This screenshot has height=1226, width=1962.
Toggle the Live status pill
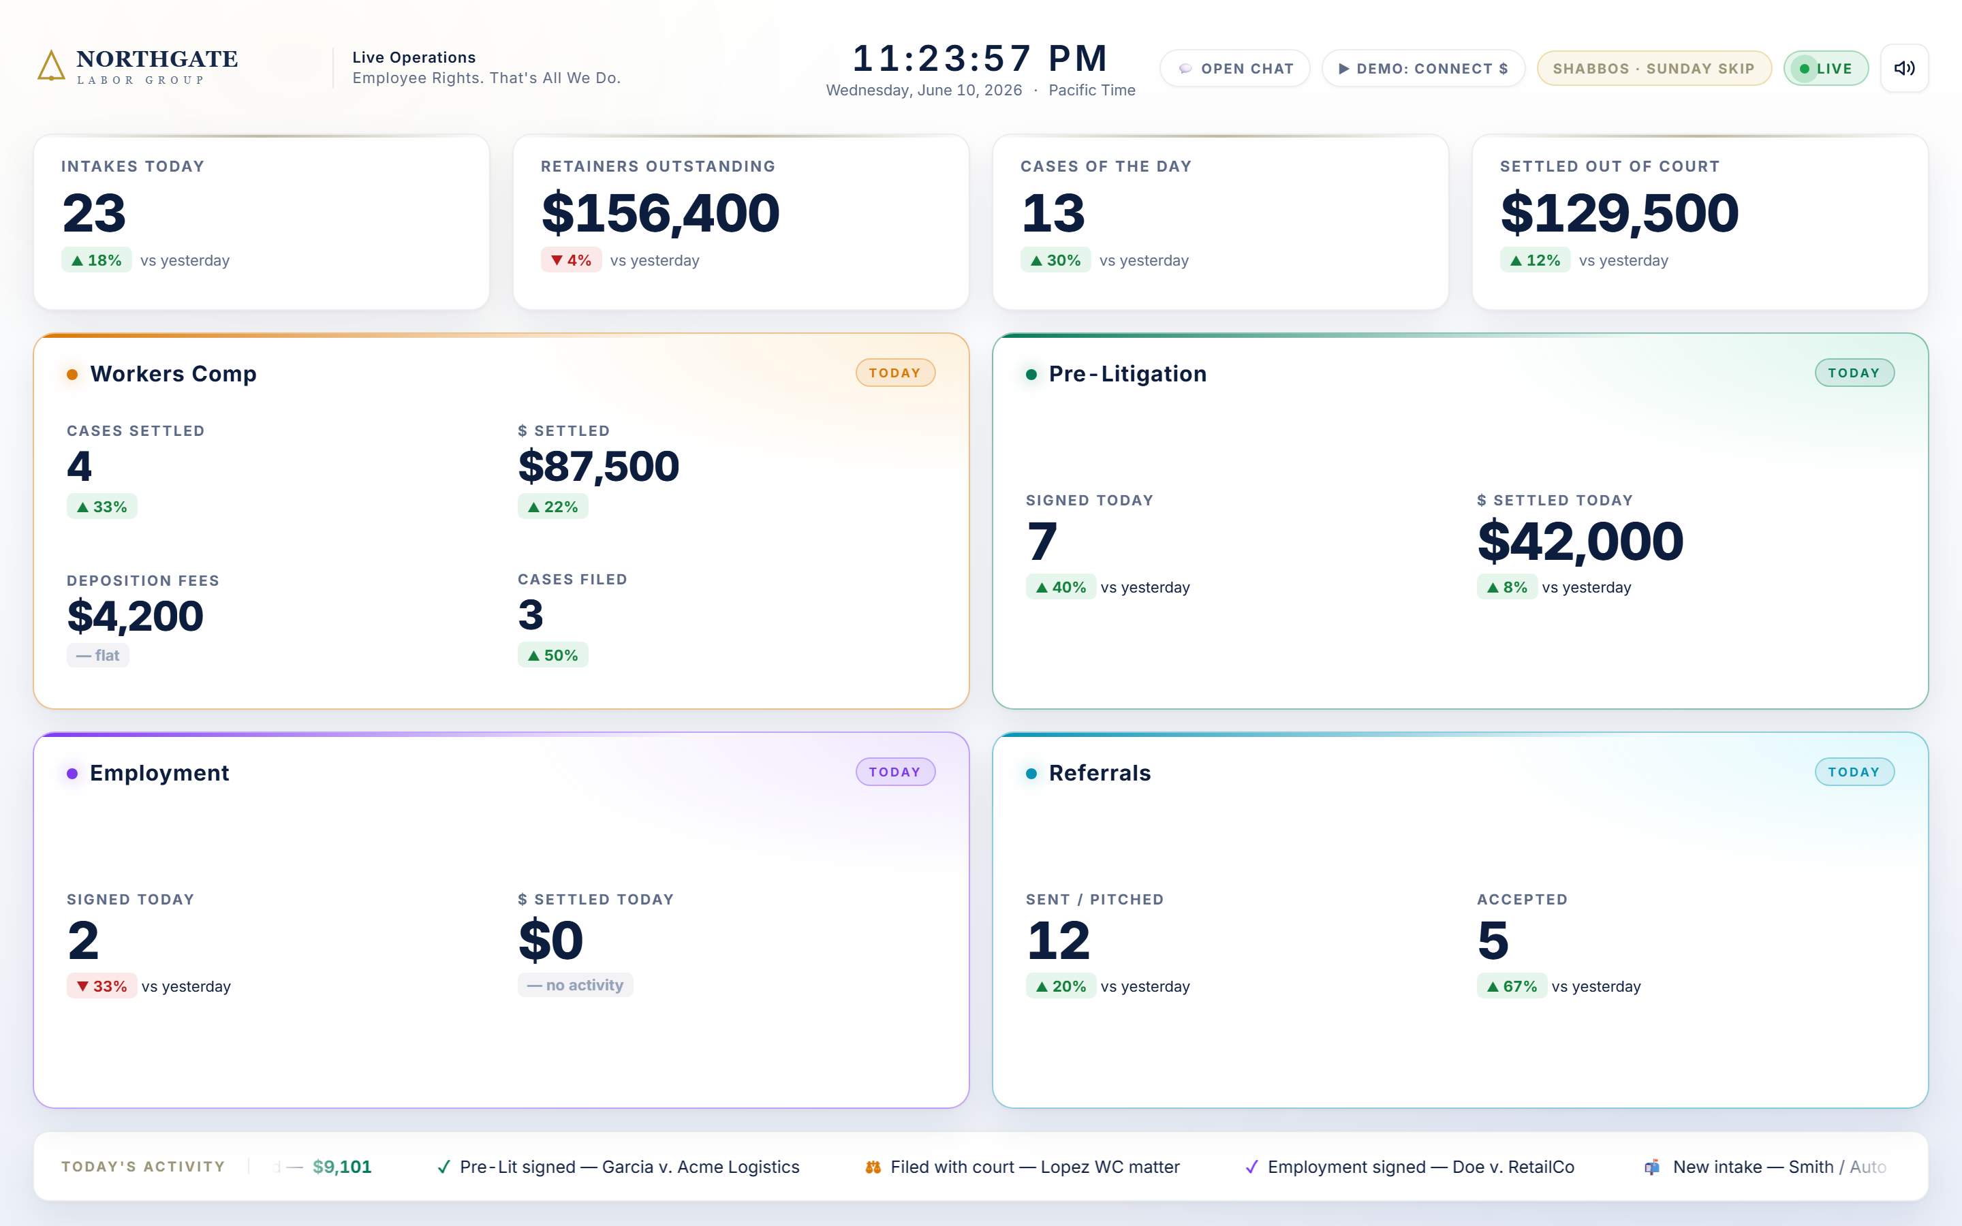[x=1826, y=69]
